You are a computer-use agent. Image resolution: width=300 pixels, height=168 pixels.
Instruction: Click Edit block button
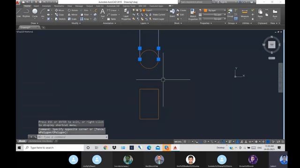[x=180, y=14]
